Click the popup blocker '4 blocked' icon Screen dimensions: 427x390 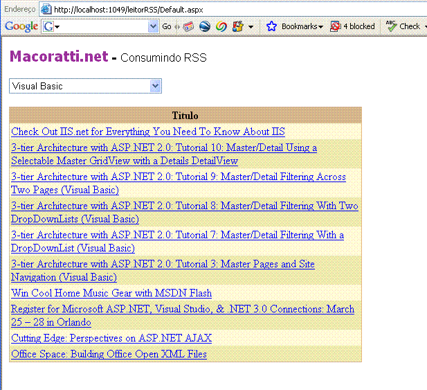click(336, 26)
